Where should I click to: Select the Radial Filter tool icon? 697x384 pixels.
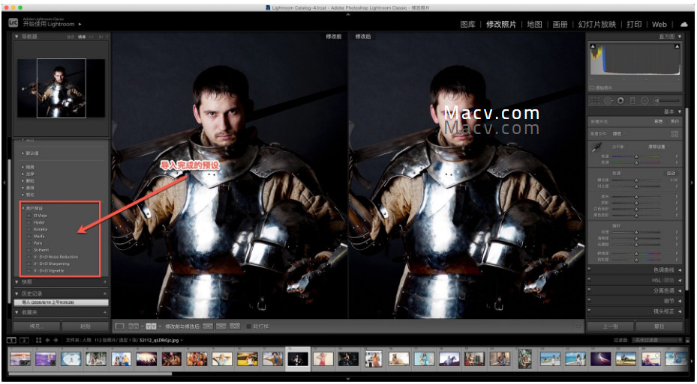point(644,100)
